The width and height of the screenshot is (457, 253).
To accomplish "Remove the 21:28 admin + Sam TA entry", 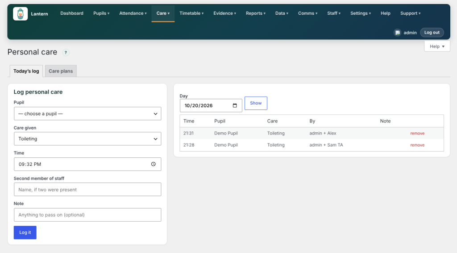I will [x=417, y=145].
